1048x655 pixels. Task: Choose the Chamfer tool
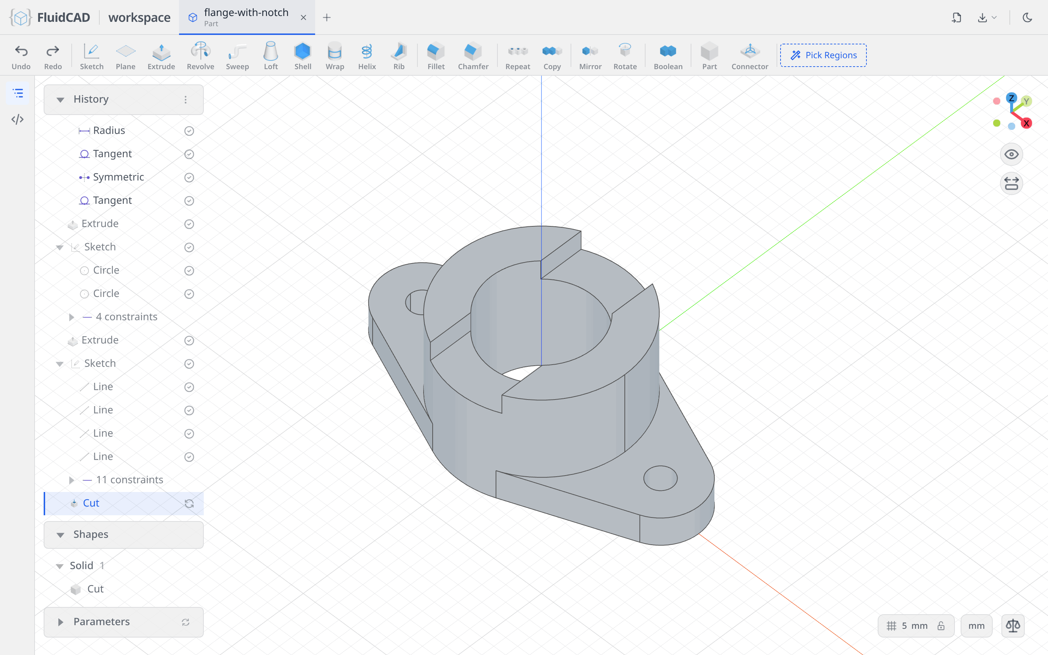473,55
